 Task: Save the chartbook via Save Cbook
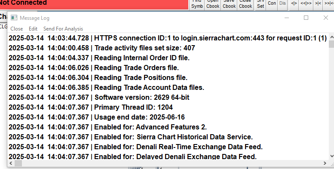tap(229, 4)
